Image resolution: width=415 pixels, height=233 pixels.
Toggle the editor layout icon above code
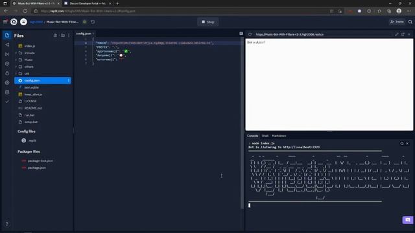tap(241, 34)
